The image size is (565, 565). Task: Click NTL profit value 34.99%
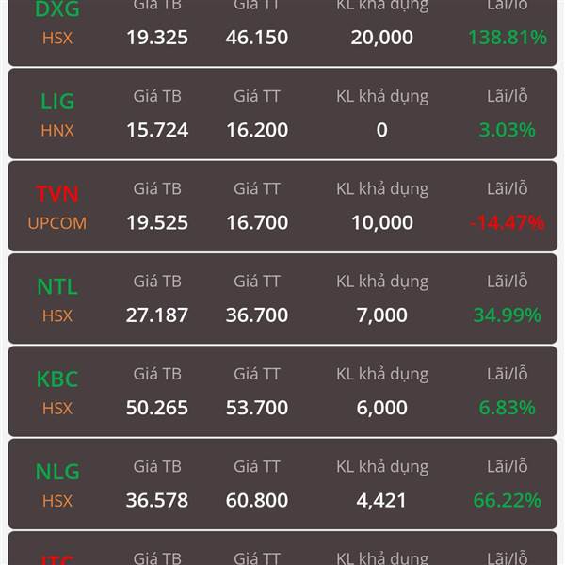pos(507,315)
